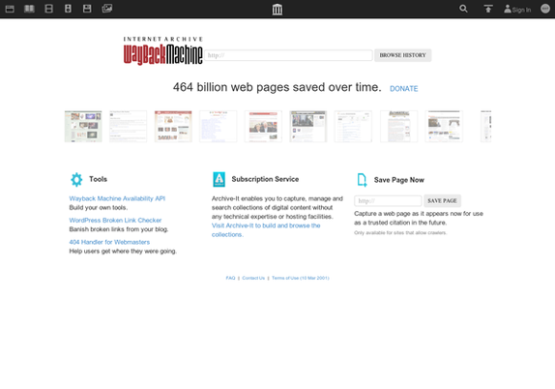Open the Contact Us footer link
Viewport: 555px width, 389px height.
pos(253,278)
